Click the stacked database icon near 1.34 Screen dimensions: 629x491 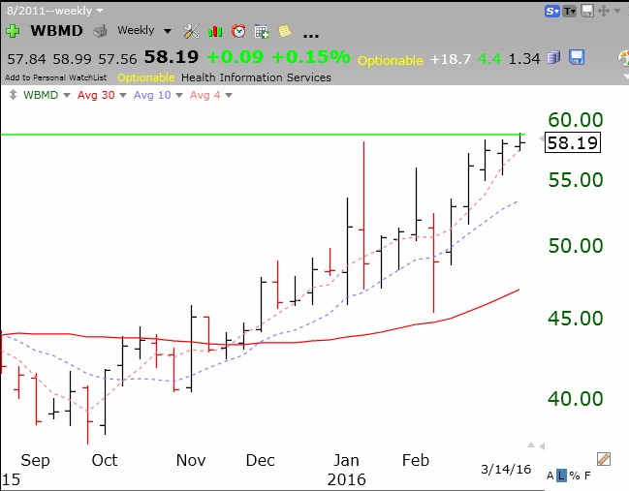[553, 58]
